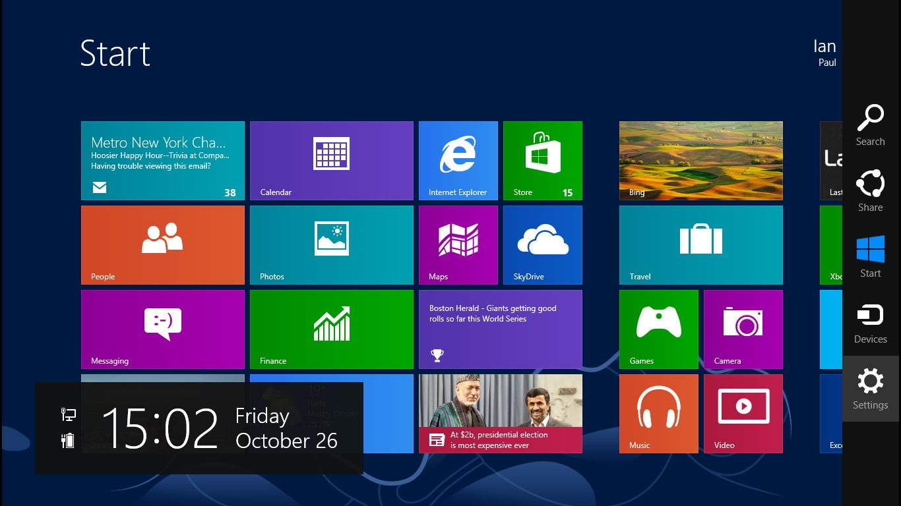
Task: Open the Search charm
Action: click(870, 125)
